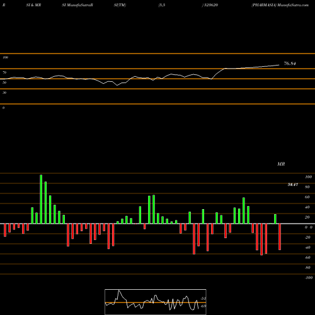Screen dimensions: 315x315
Task: Click the 'SI MunafaSutraR' header label
Action: pyautogui.click(x=77, y=5)
